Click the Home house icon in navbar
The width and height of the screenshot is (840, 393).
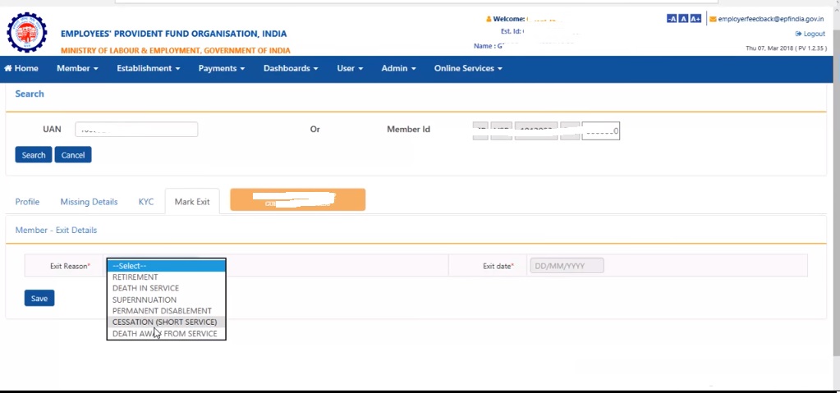(x=8, y=68)
